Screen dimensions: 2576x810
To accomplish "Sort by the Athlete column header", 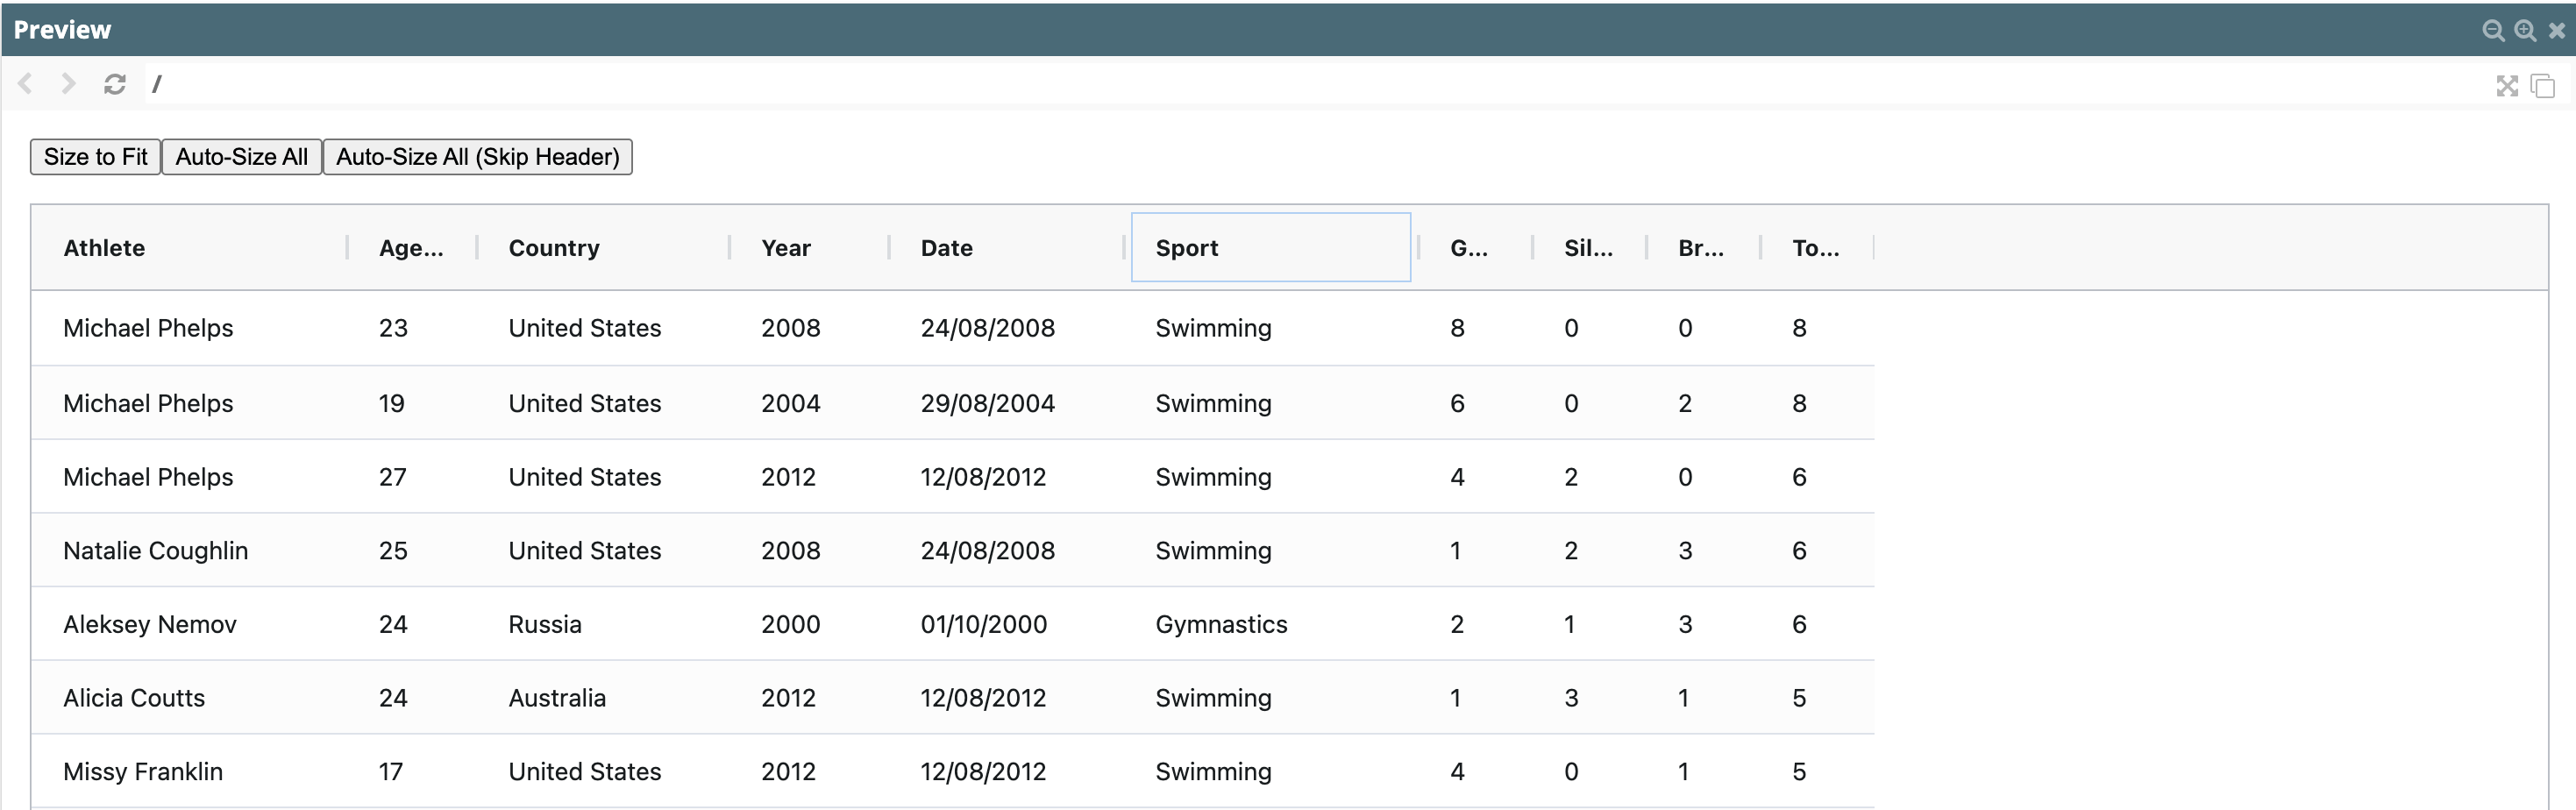I will (x=104, y=248).
